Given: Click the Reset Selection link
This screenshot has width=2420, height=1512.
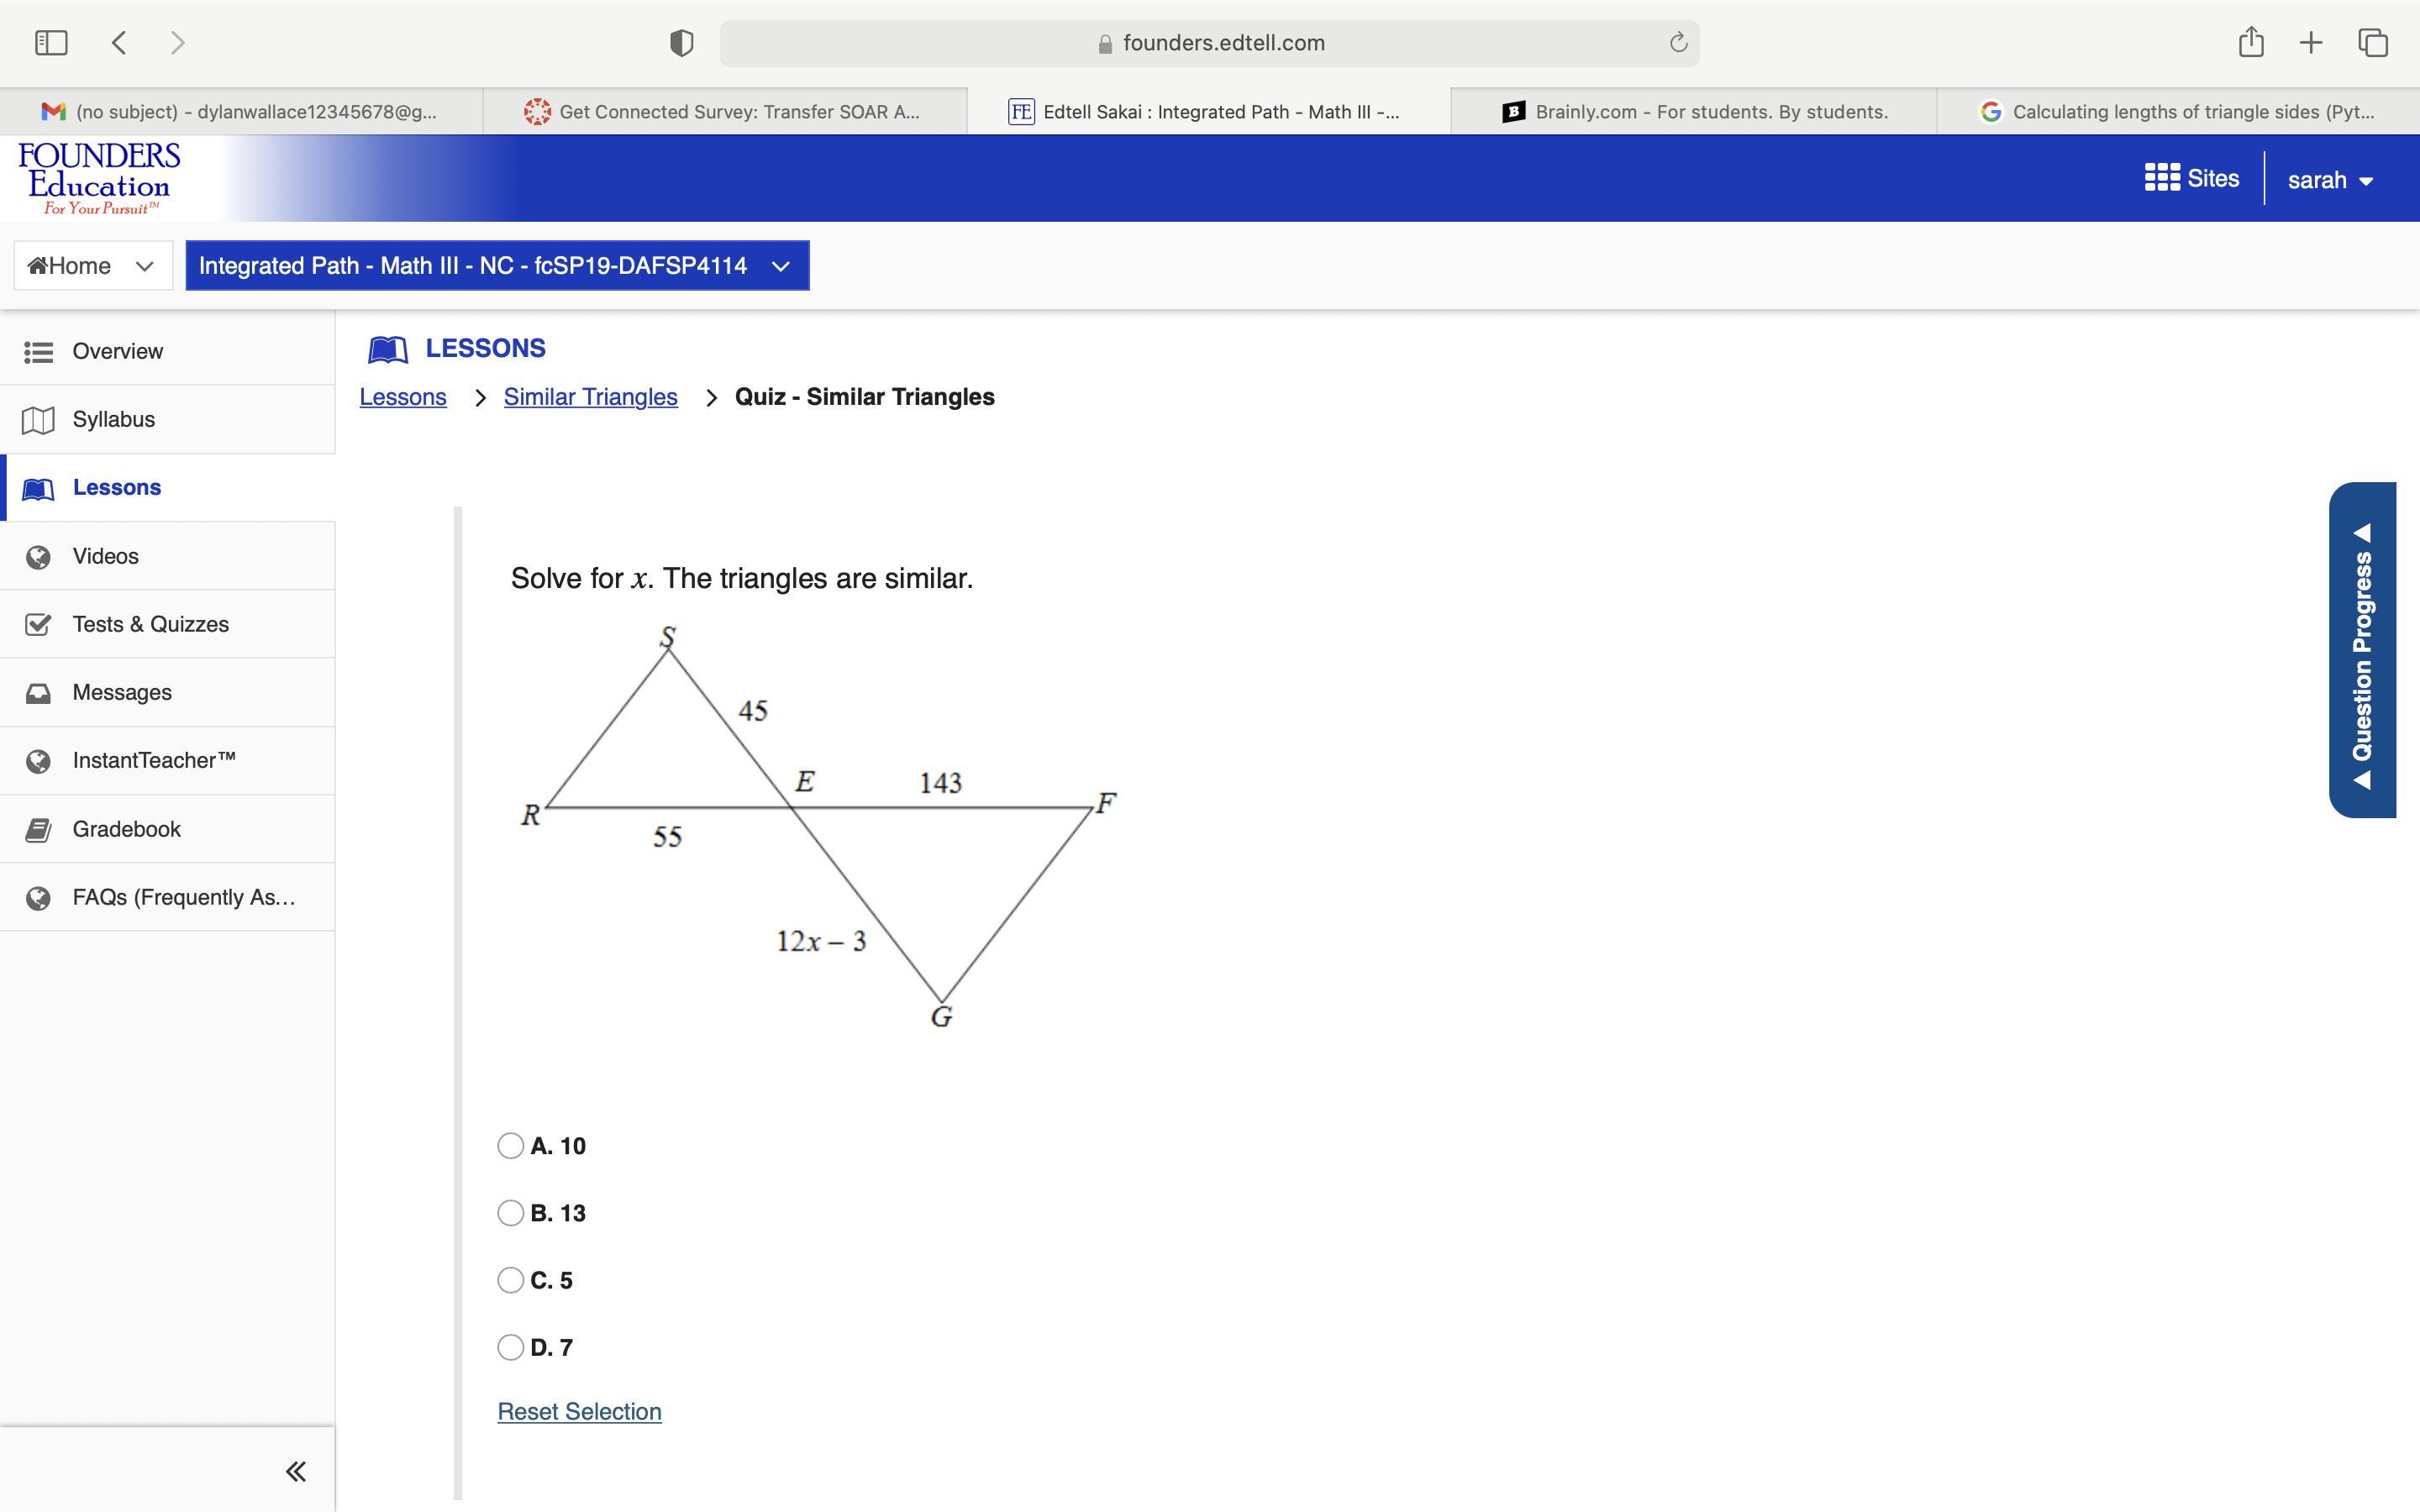Looking at the screenshot, I should click(x=579, y=1411).
